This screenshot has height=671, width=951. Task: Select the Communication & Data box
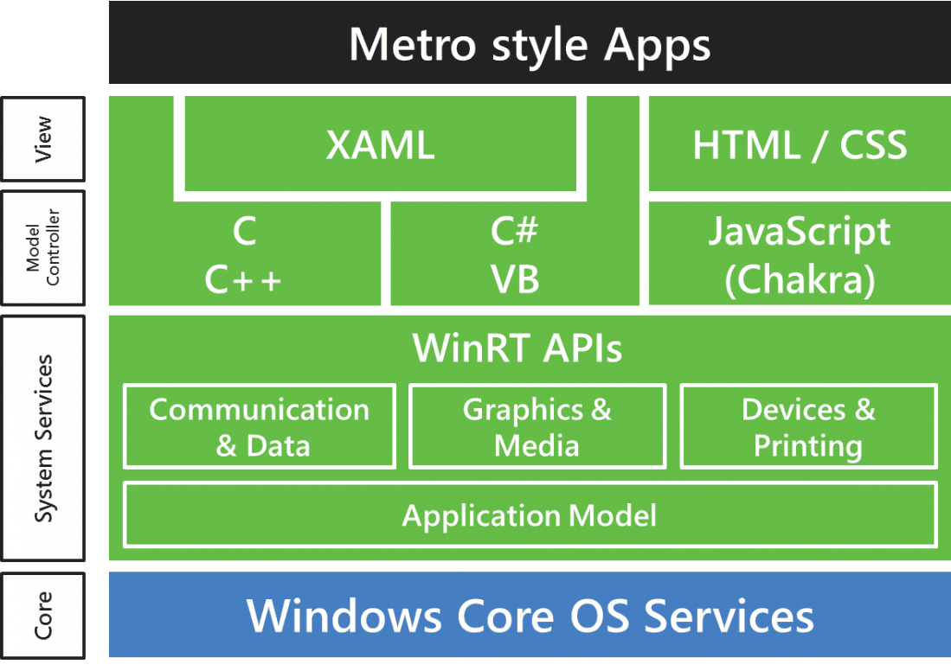[x=260, y=426]
